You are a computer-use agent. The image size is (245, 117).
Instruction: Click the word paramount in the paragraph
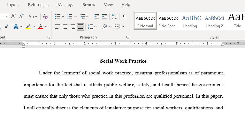pos(212,73)
